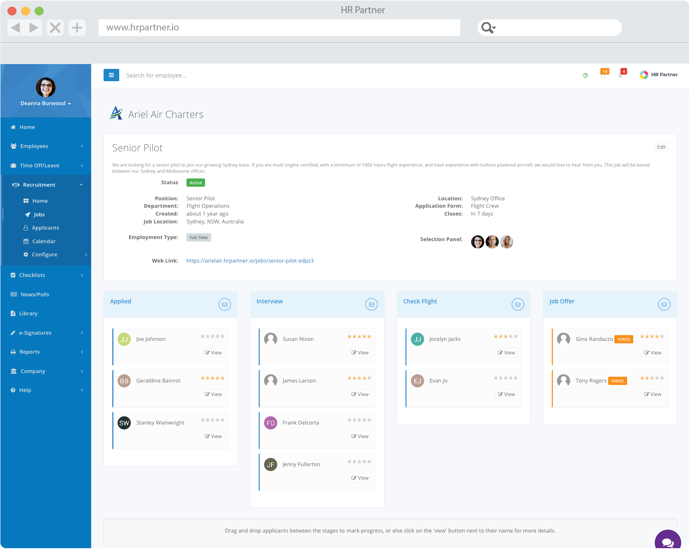Screen dimensions: 689x549
Task: Click Evan Jo's EJ avatar
Action: [418, 381]
